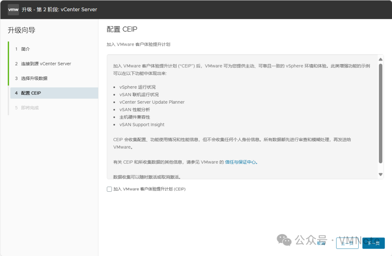The width and height of the screenshot is (392, 256).
Task: Click vCenter Server Update Planner text
Action: pyautogui.click(x=152, y=102)
